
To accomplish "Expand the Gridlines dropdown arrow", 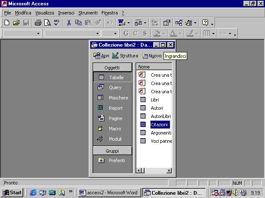I will pos(214,33).
